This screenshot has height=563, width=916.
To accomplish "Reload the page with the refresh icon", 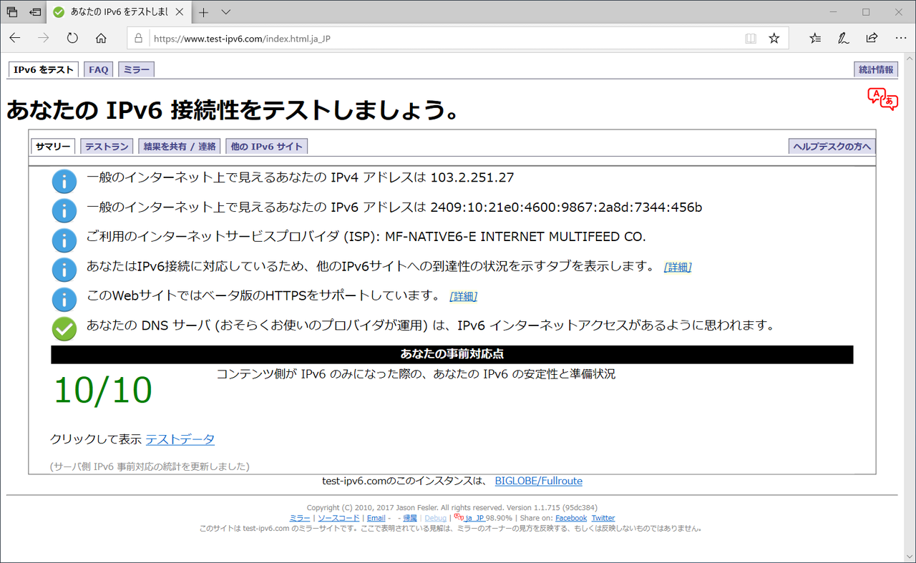I will tap(72, 38).
